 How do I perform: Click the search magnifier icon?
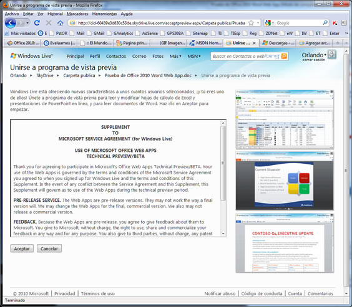(325, 23)
